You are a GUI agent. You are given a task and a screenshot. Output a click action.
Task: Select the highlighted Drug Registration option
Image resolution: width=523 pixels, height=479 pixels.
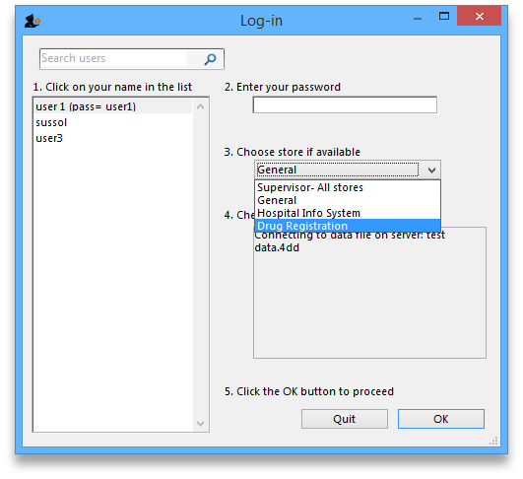(348, 226)
